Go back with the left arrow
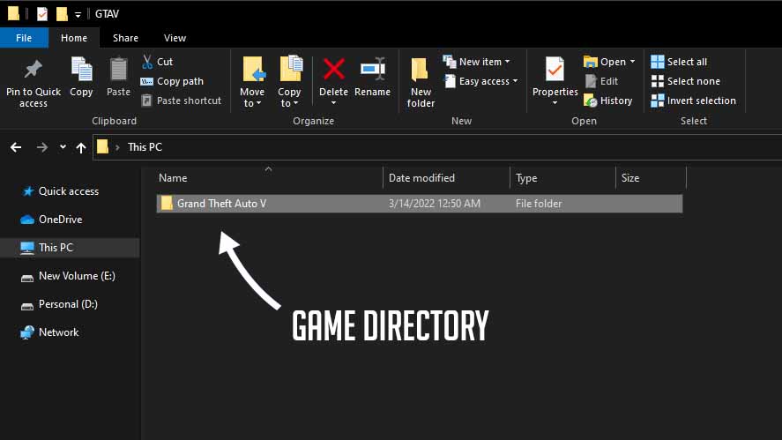Viewport: 782px width, 440px height. pyautogui.click(x=16, y=147)
